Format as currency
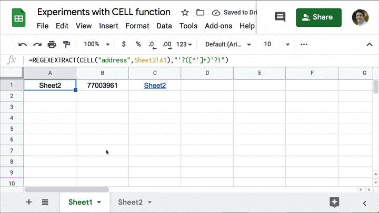The image size is (379, 213). tap(124, 45)
